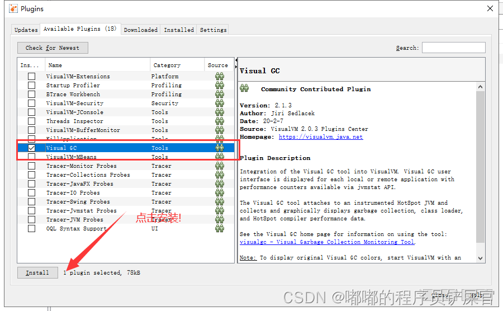Viewport: 503px width, 311px height.
Task: Check the Tracer-JVM Probes install checkbox
Action: pyautogui.click(x=31, y=220)
